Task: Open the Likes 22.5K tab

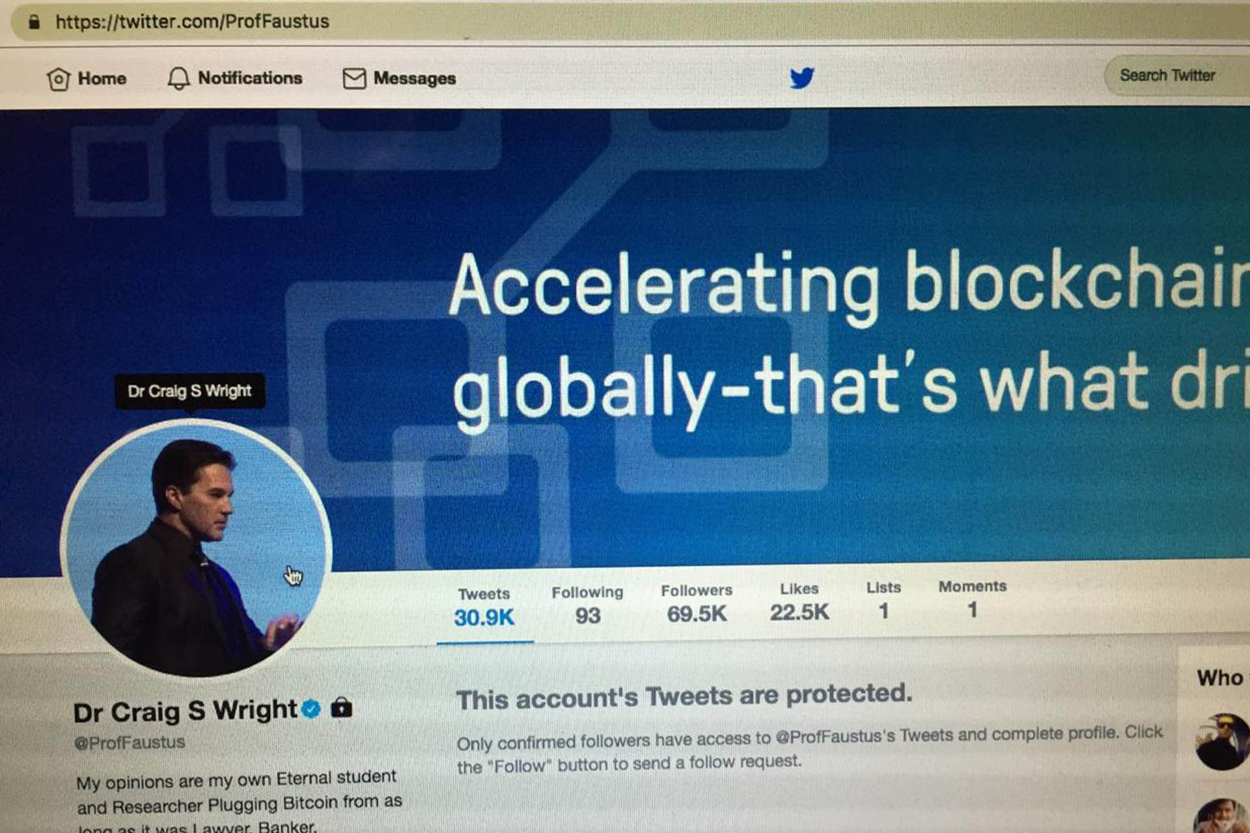Action: click(x=799, y=601)
